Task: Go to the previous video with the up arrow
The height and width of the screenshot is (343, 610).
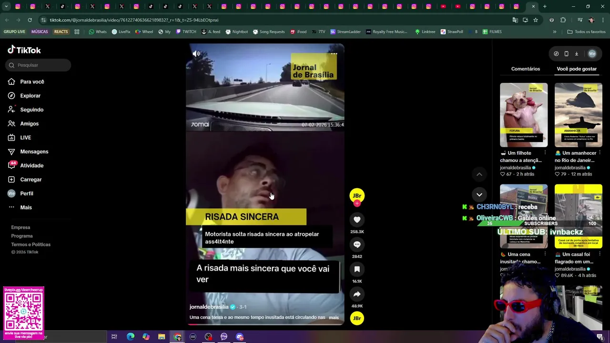Action: (x=479, y=174)
